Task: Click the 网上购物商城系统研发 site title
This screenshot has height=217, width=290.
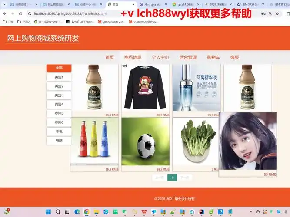Action: point(43,38)
